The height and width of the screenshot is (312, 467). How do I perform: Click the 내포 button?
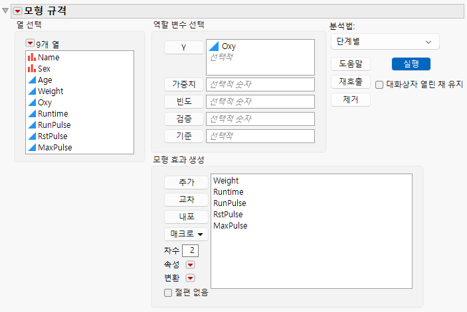click(186, 217)
